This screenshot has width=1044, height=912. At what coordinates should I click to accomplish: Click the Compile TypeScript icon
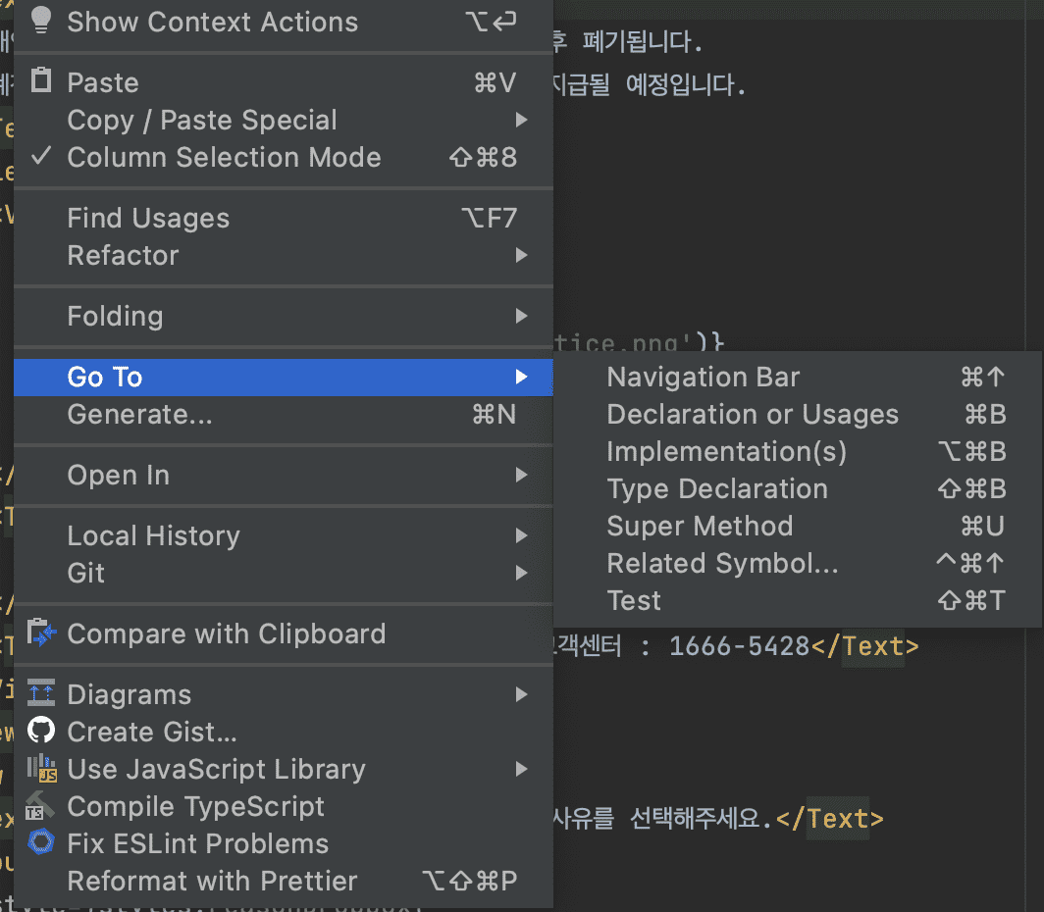[40, 806]
